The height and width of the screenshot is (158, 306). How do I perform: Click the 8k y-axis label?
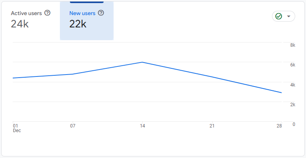click(x=293, y=45)
